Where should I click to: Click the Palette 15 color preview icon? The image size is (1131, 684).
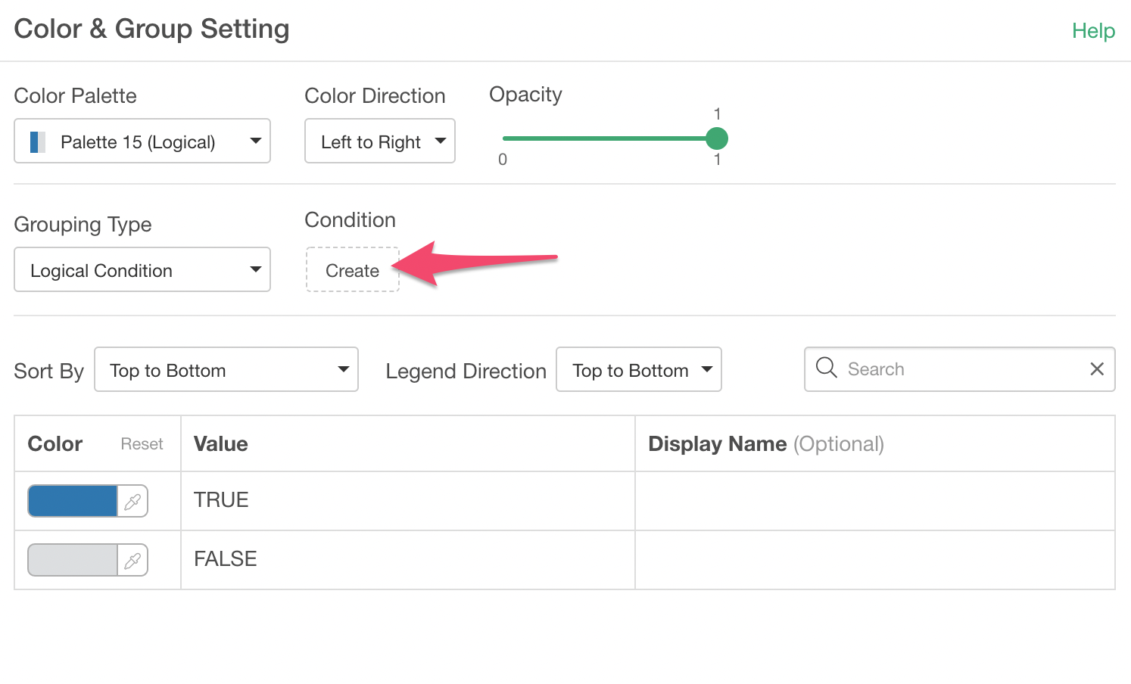click(x=38, y=142)
